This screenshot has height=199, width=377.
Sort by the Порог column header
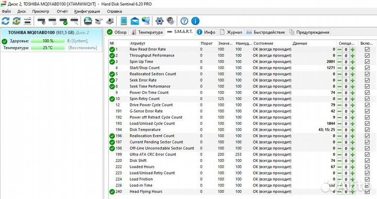[206, 43]
